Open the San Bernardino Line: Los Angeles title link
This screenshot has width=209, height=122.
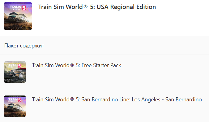117,100
